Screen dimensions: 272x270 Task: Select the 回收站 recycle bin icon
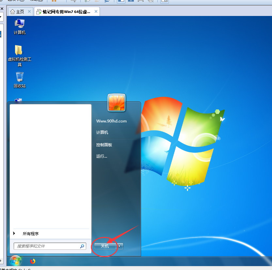point(20,80)
